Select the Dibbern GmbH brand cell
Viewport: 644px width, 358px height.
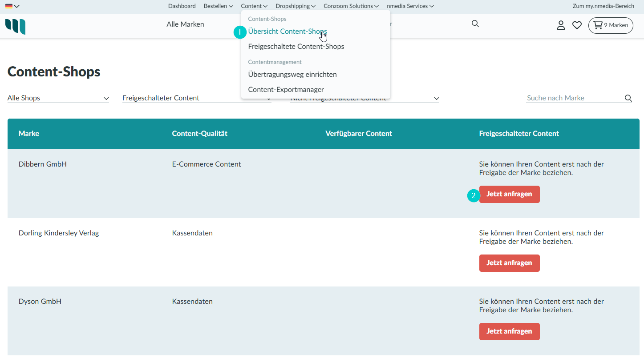point(43,164)
